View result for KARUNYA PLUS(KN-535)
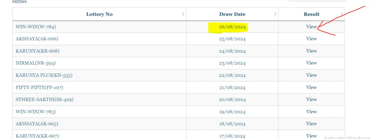 coord(312,75)
